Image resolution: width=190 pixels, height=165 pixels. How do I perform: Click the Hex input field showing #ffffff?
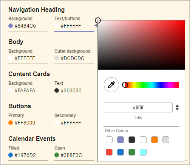(x=138, y=107)
